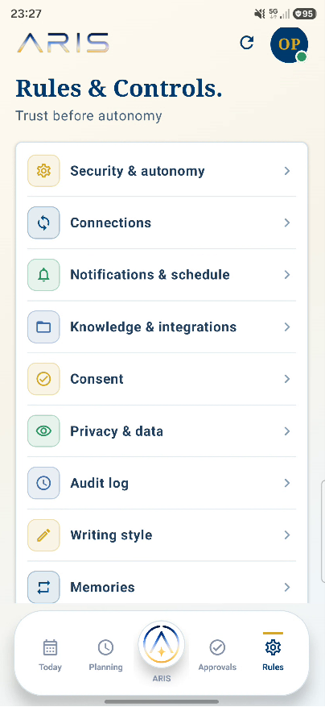Expand the Memories chevron arrow

(286, 587)
